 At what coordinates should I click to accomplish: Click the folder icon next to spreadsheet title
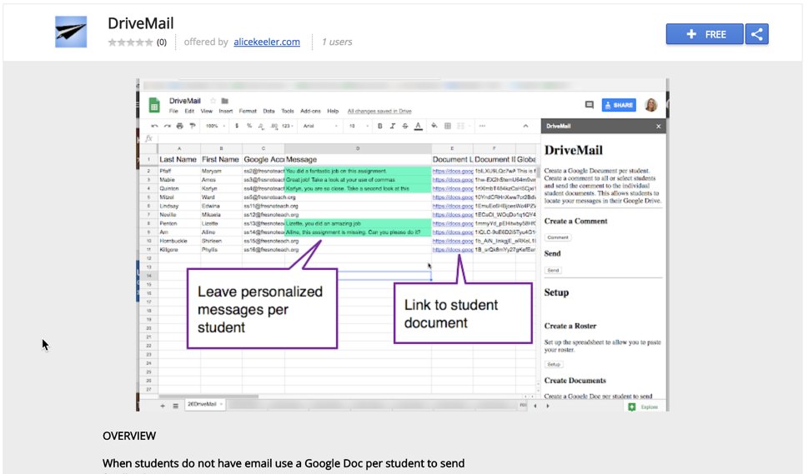224,101
